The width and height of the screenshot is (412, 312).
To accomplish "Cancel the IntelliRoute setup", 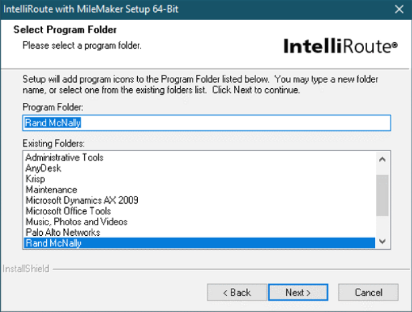I will [368, 292].
